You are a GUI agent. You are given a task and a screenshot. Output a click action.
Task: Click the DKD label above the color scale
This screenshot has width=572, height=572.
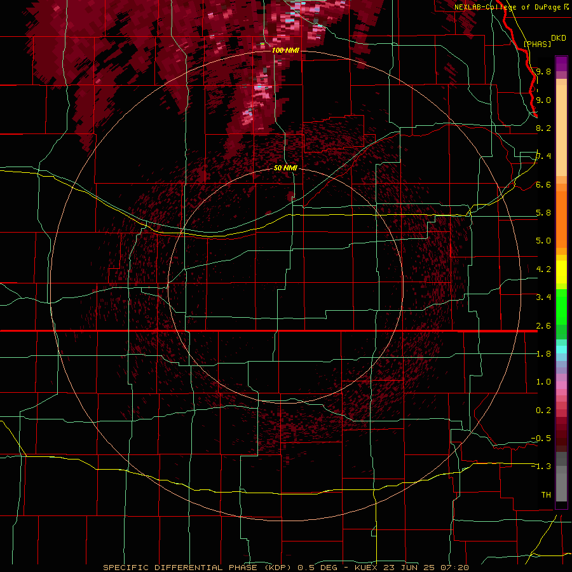558,38
